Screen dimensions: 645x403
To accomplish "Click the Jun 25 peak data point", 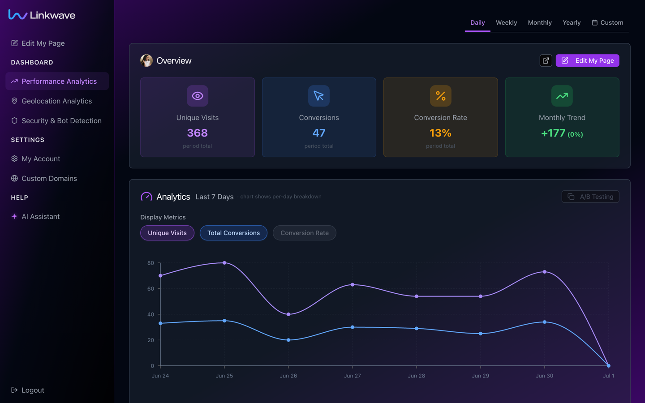I will (224, 263).
